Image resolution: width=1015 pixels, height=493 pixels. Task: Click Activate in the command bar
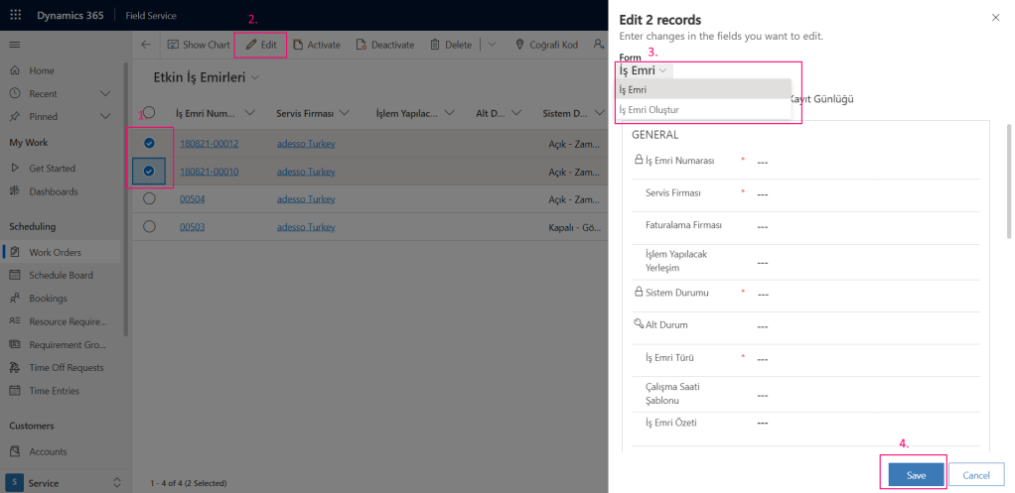tap(317, 45)
